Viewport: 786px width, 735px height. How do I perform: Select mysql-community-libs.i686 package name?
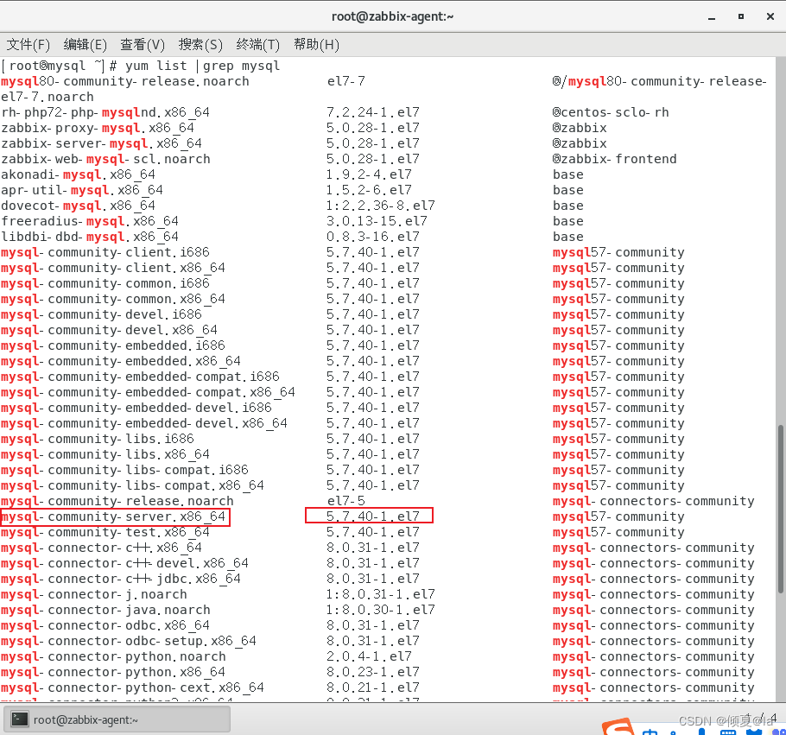click(98, 439)
